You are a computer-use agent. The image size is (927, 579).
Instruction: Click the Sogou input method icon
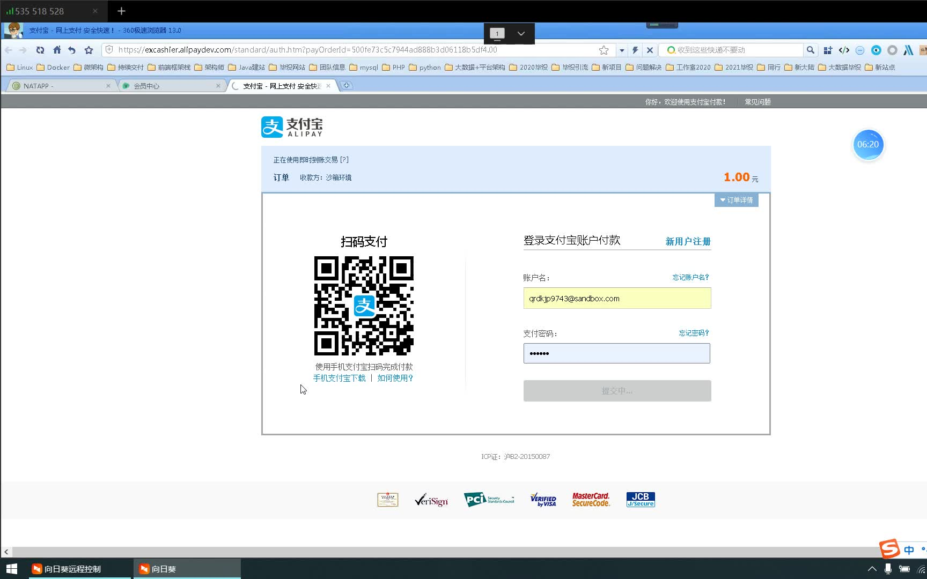889,549
